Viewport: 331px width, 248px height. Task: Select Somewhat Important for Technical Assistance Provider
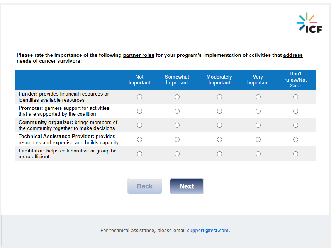(x=177, y=140)
